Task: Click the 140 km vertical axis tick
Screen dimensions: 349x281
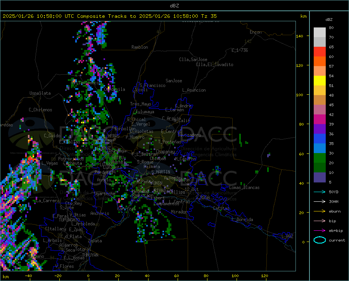Action: coord(300,36)
